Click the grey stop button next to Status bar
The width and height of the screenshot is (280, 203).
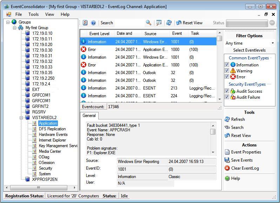tap(272, 23)
